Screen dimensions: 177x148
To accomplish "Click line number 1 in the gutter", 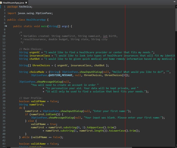I will tap(5, 7).
